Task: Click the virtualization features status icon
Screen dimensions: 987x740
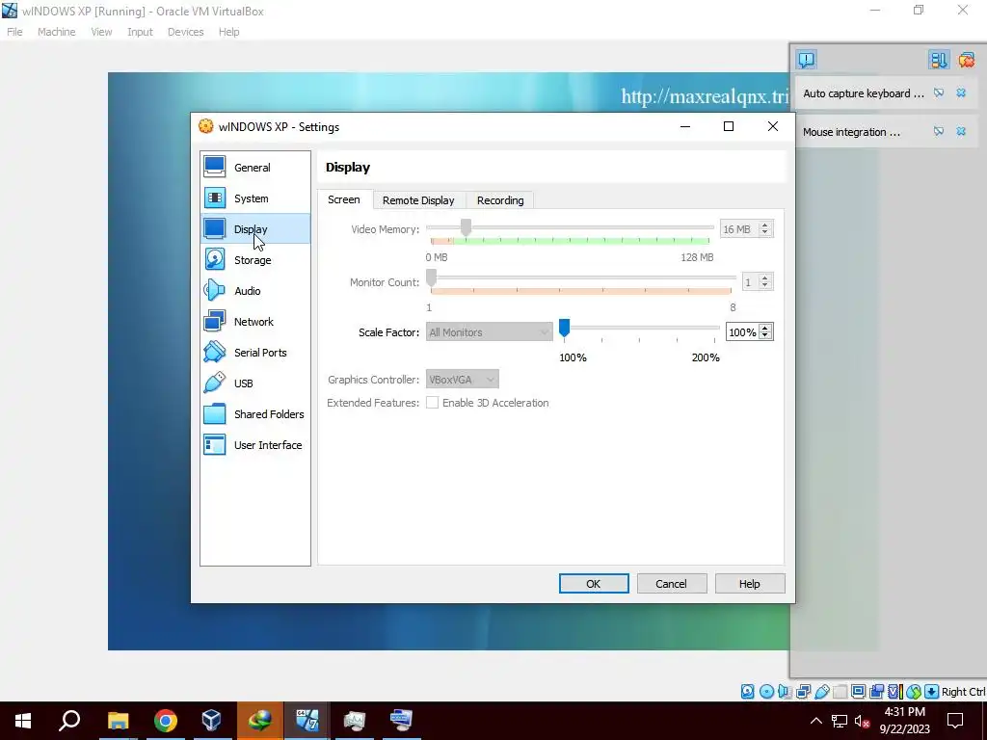Action: point(894,692)
